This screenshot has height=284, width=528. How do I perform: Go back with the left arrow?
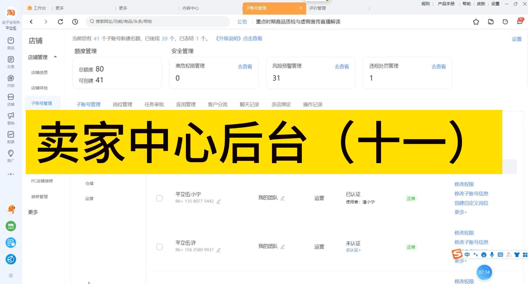(x=31, y=22)
